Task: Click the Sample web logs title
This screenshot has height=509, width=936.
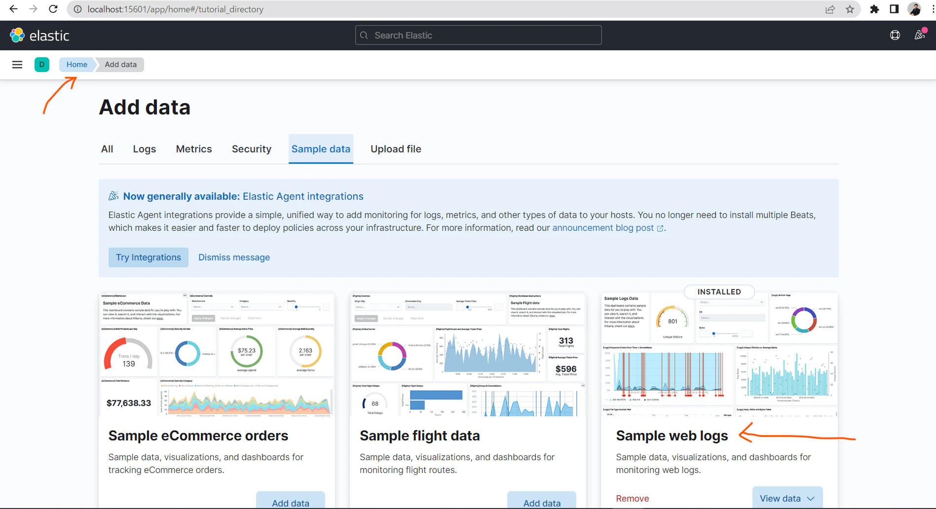Action: point(672,436)
